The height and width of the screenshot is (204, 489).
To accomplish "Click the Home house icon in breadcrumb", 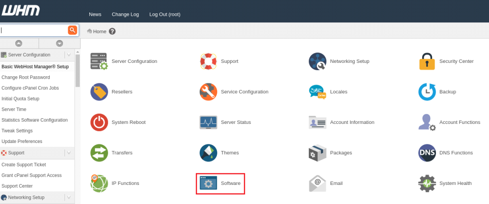I will (x=89, y=31).
